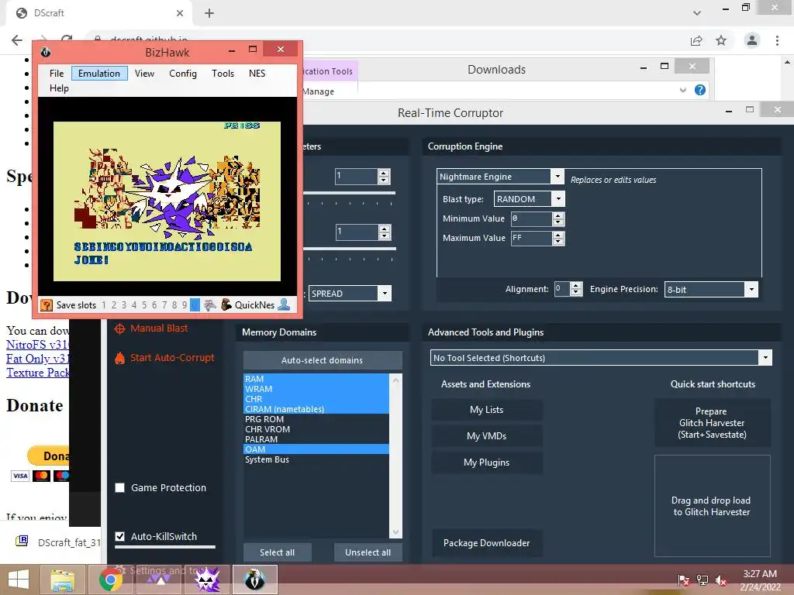Open the purple triangles taskbar app
Image resolution: width=794 pixels, height=595 pixels.
pyautogui.click(x=158, y=580)
